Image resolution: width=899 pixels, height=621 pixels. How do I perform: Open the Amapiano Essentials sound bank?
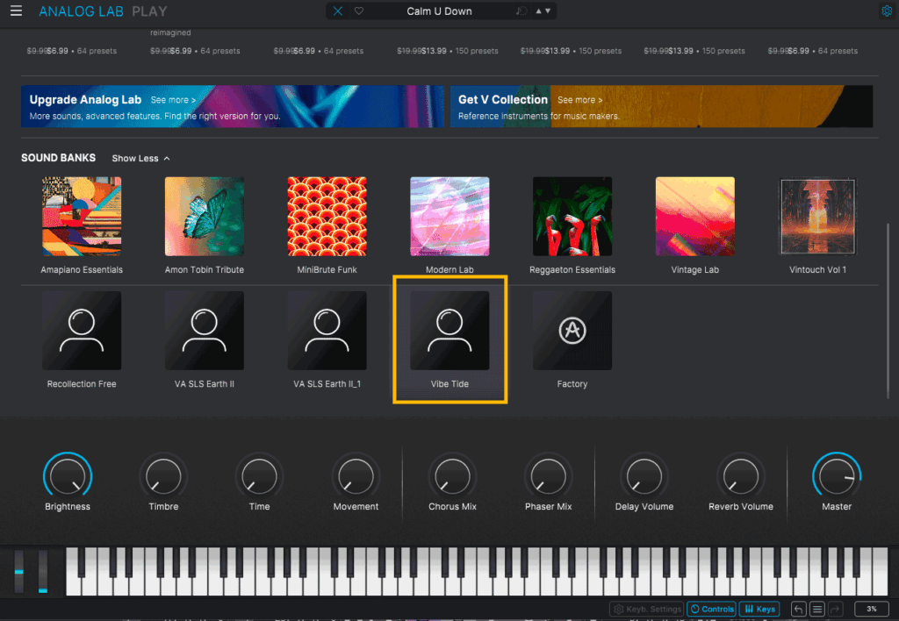point(82,225)
